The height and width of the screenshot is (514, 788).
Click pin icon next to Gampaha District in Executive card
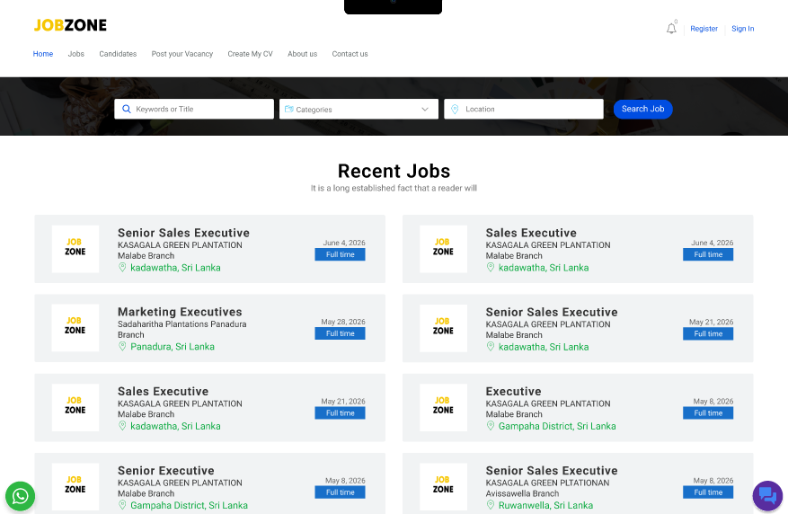tap(491, 426)
